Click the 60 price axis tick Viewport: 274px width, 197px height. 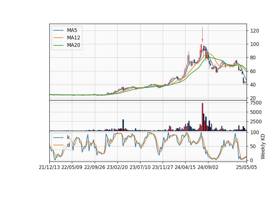coord(253,71)
